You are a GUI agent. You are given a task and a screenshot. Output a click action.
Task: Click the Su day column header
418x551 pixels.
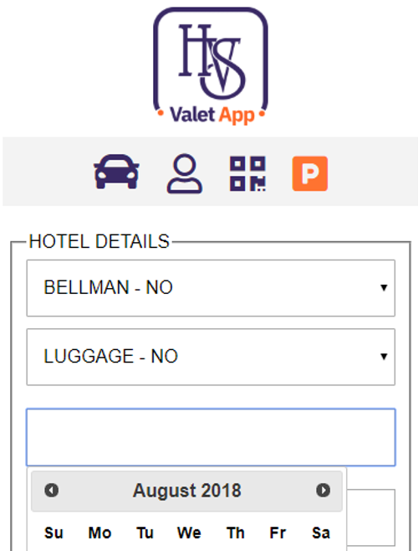click(x=54, y=533)
